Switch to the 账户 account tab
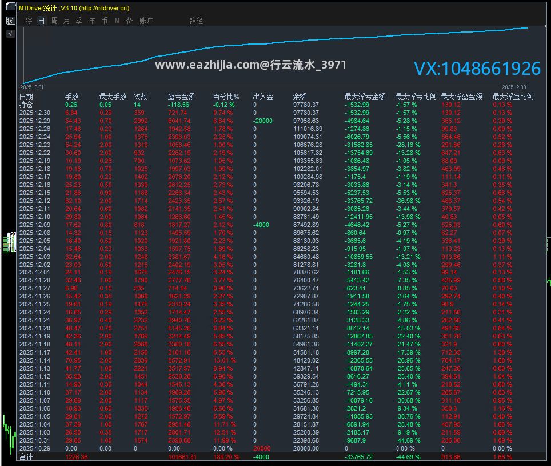 pos(146,21)
